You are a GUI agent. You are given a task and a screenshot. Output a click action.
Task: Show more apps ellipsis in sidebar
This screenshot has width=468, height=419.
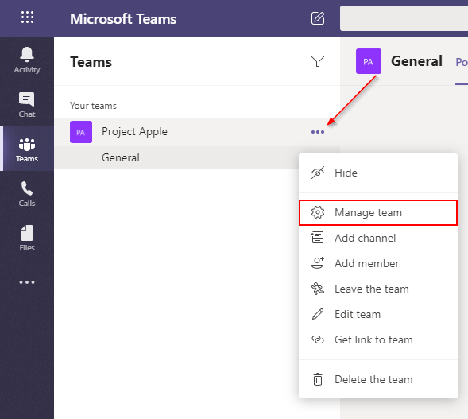(x=27, y=282)
